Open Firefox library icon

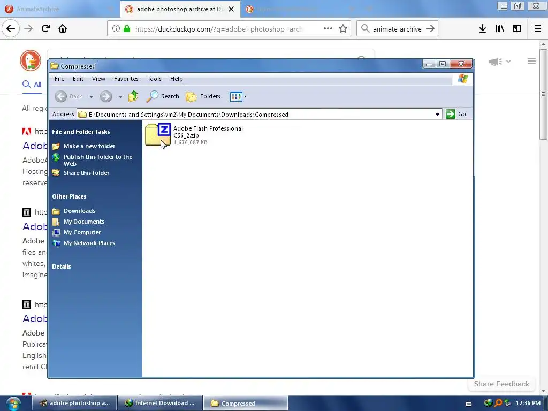tap(500, 29)
